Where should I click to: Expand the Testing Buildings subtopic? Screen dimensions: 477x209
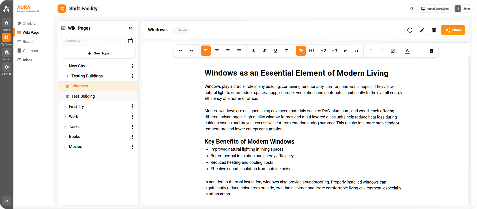click(x=67, y=76)
